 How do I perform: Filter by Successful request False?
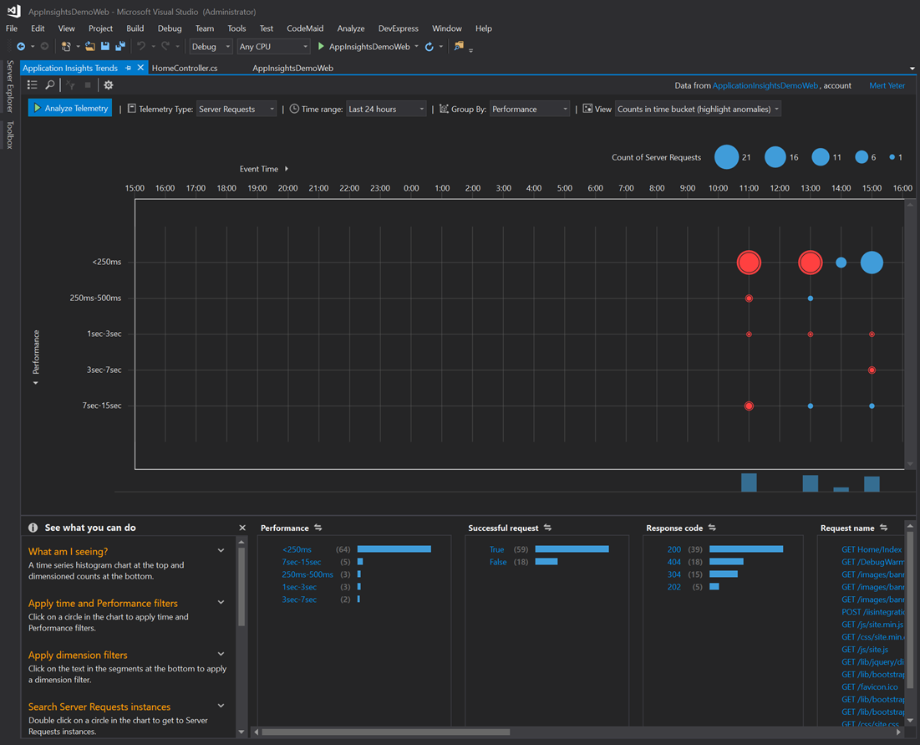point(498,562)
